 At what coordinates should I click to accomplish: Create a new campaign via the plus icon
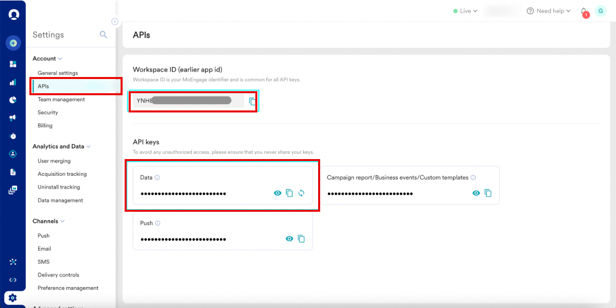(13, 43)
